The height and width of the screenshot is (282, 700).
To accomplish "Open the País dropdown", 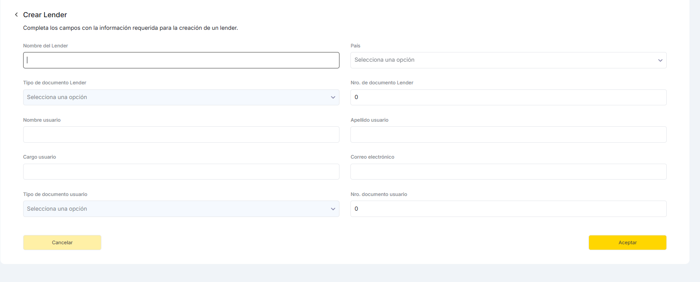I will [x=505, y=60].
